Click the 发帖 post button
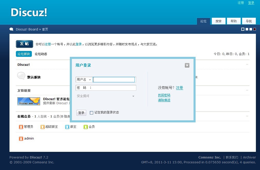The width and height of the screenshot is (260, 170). 25,44
